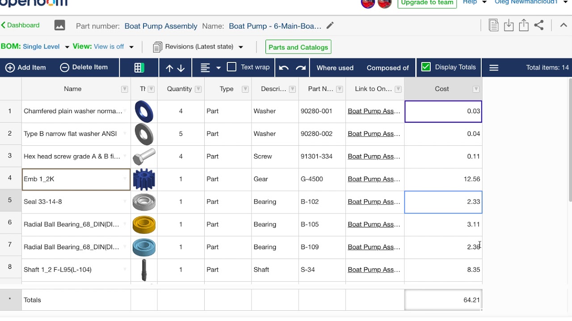Click the redo arrow in toolbar

(x=301, y=68)
